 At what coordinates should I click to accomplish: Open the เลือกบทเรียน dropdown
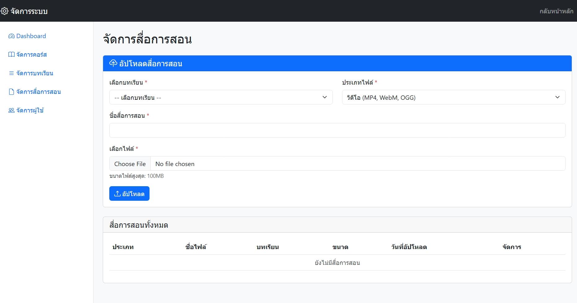[x=221, y=97]
